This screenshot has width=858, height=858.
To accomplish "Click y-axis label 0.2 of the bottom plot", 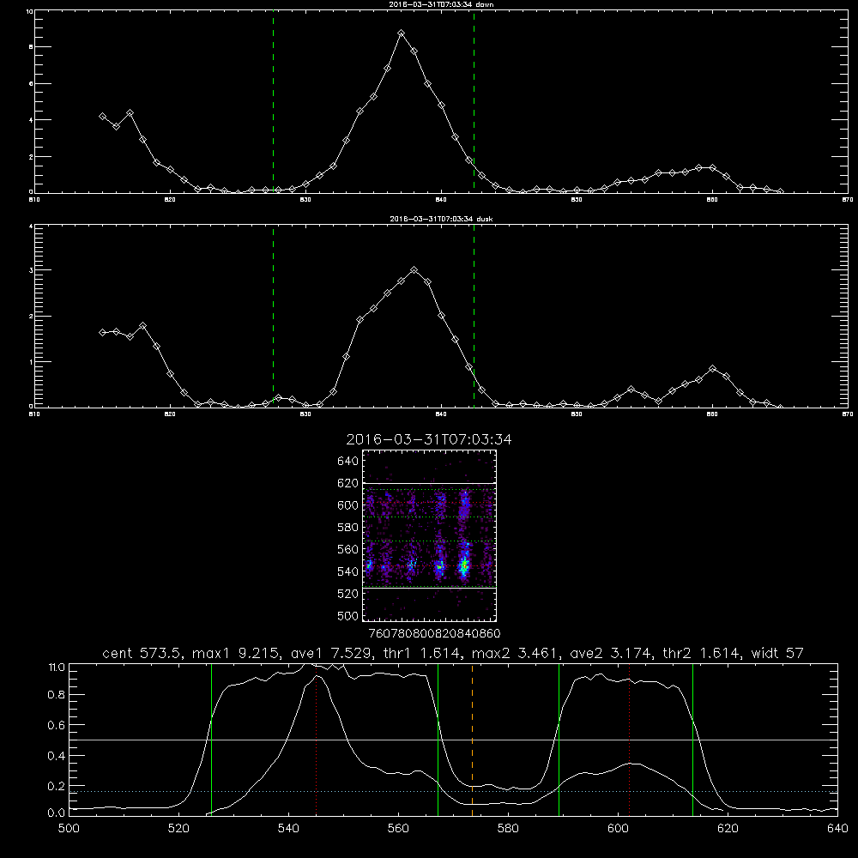I will point(57,786).
